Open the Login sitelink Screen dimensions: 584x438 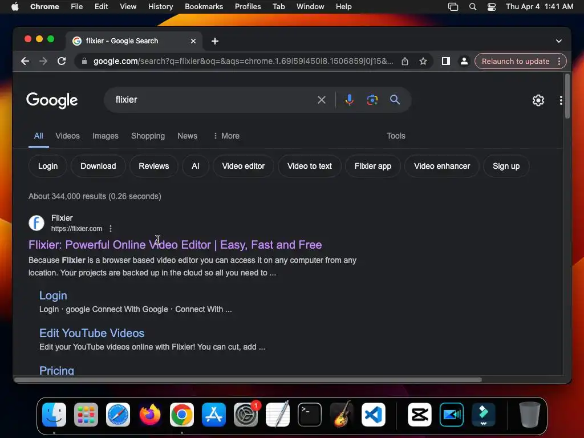[x=53, y=296]
